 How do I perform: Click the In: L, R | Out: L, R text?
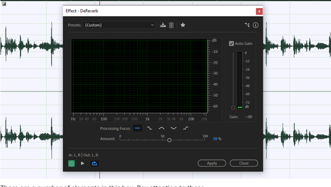click(x=83, y=155)
